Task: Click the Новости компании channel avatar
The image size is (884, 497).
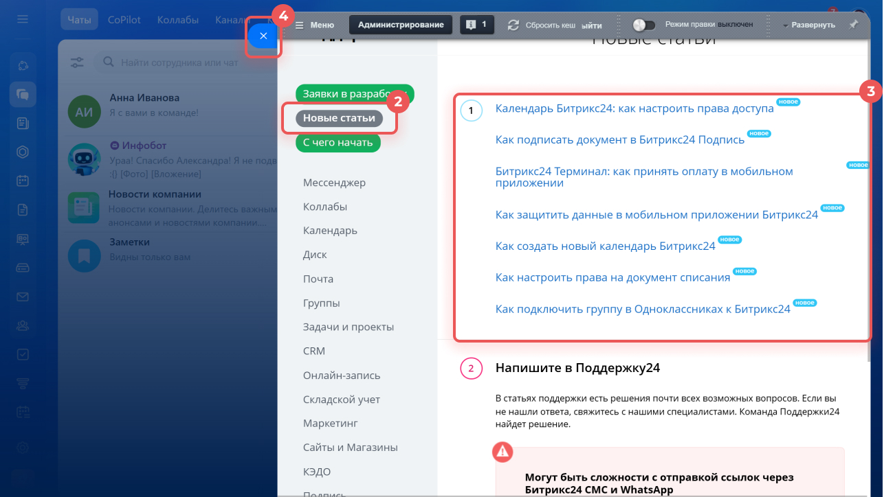Action: [x=85, y=207]
